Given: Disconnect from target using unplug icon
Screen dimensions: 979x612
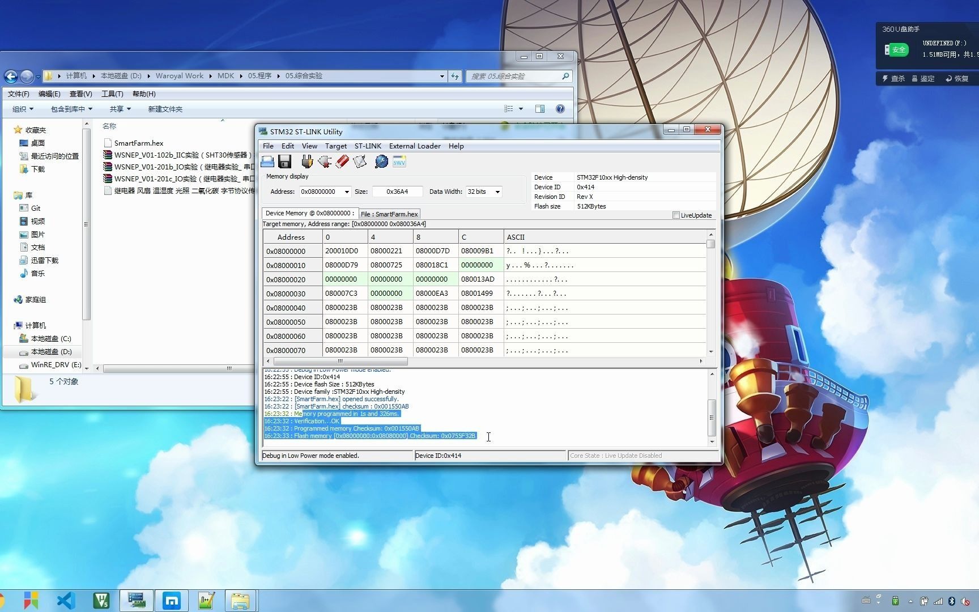Looking at the screenshot, I should 325,162.
